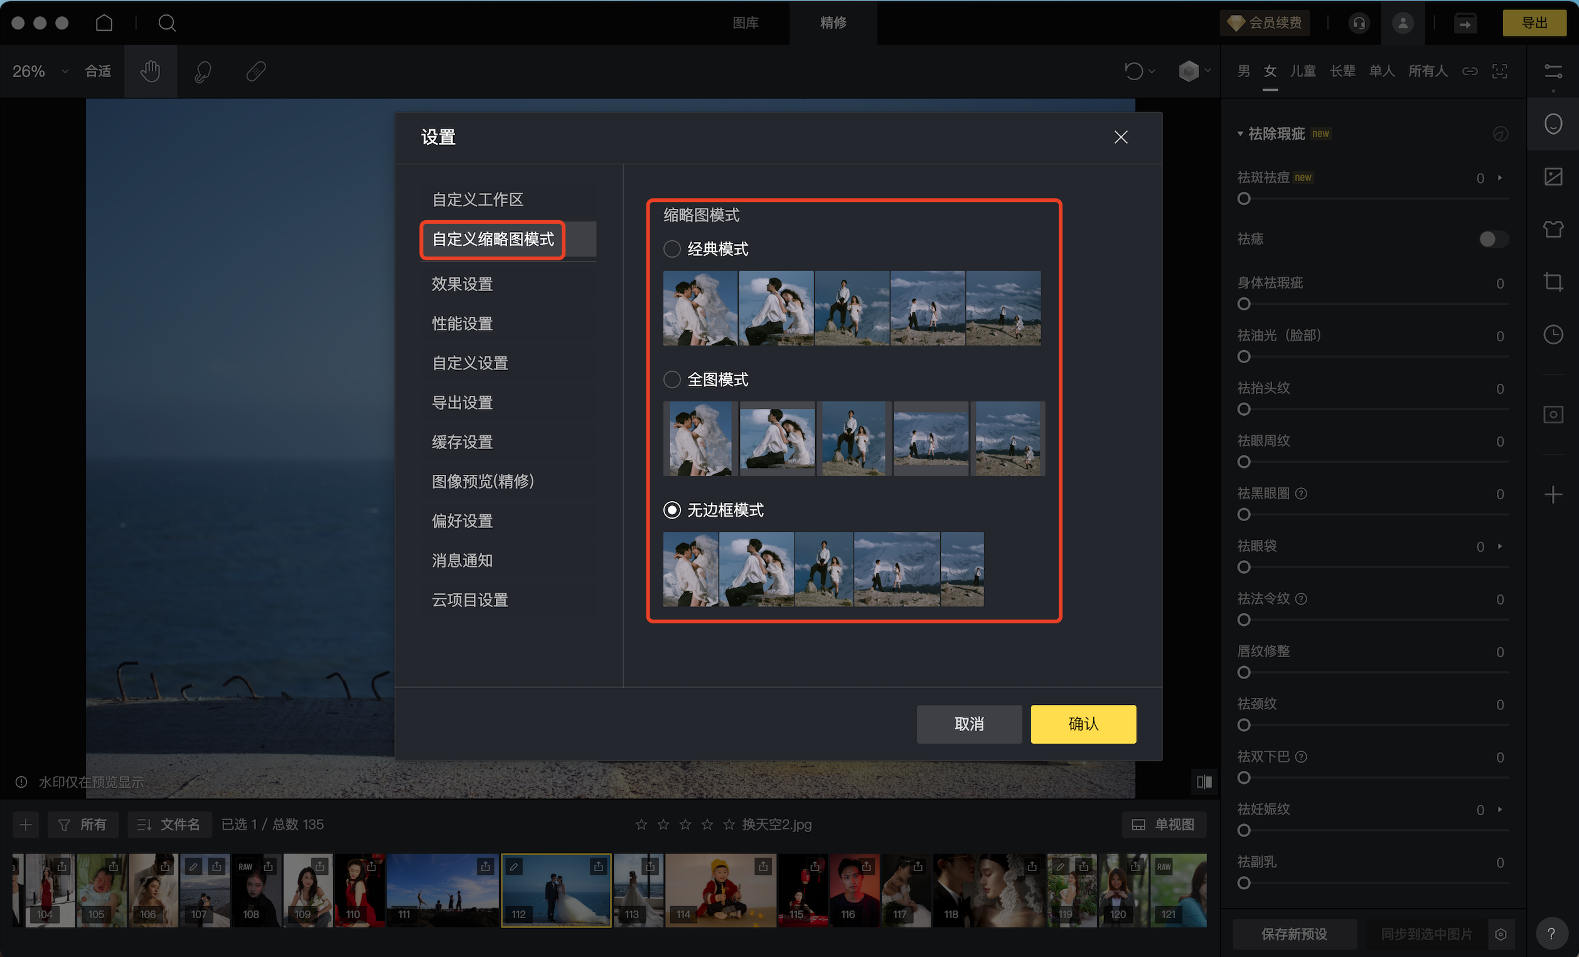Click the 祛油光（脸部）slider handle
This screenshot has width=1579, height=957.
tap(1244, 356)
